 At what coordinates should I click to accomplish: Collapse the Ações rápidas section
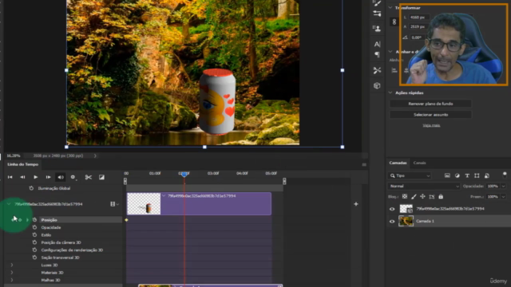pos(390,92)
